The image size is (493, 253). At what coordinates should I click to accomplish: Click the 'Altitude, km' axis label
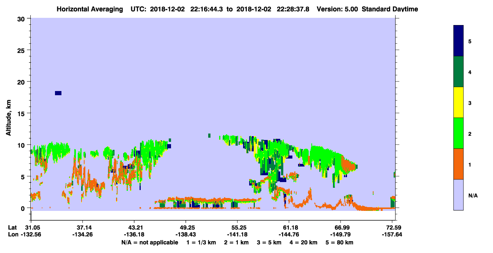(8, 118)
